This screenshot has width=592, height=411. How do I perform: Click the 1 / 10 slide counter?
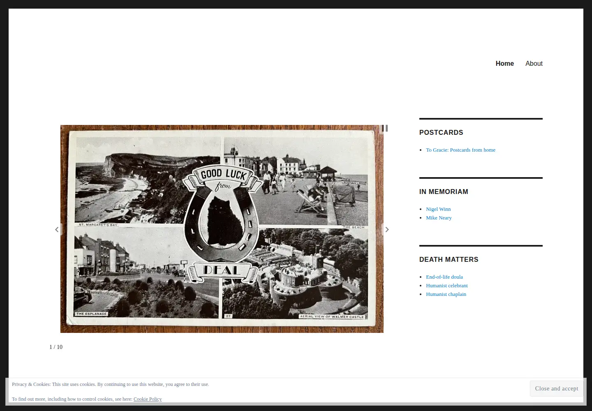pyautogui.click(x=56, y=347)
